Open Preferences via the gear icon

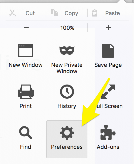pos(67,133)
